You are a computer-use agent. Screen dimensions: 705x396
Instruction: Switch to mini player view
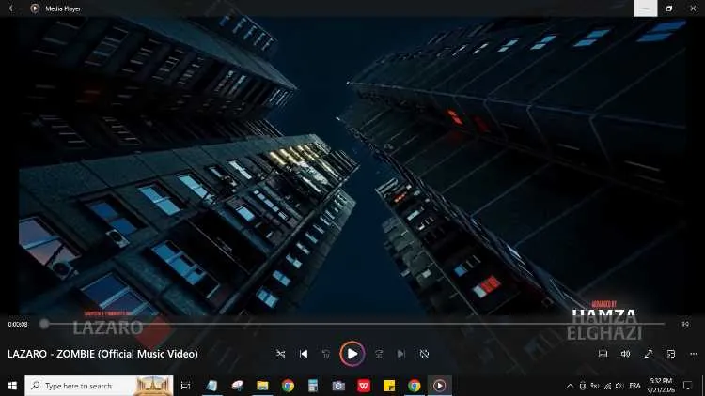coord(671,354)
